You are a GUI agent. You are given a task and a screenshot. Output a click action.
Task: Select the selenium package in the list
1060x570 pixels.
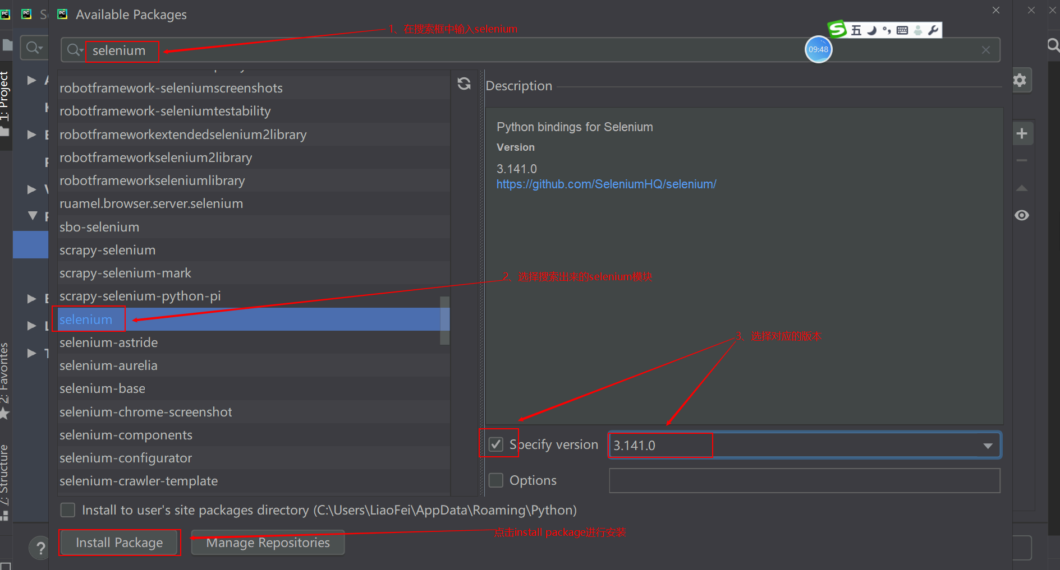pyautogui.click(x=254, y=319)
